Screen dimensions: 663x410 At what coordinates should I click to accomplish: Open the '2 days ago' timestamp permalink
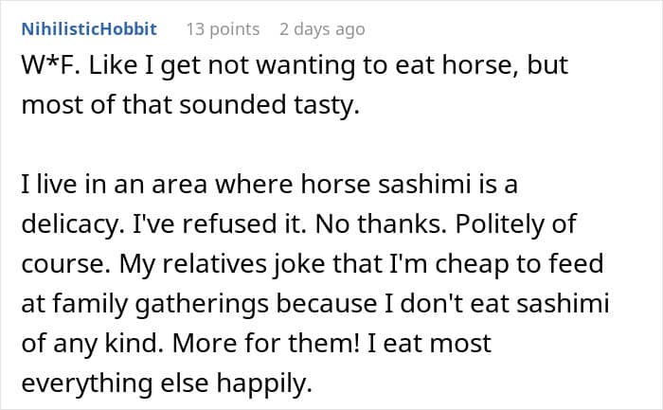click(x=322, y=29)
